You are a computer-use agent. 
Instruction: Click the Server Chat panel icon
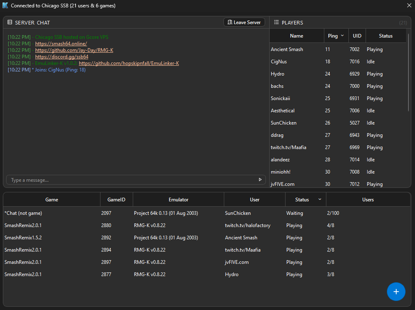[x=10, y=22]
